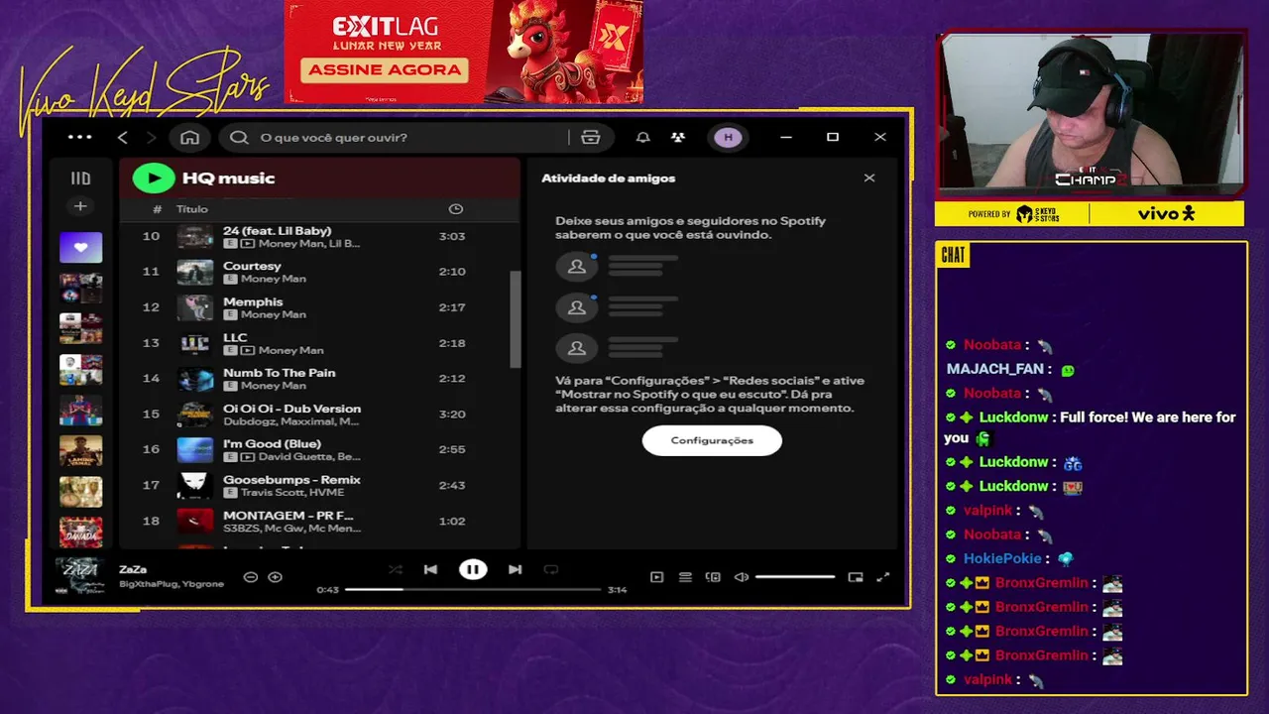
Task: Mute with the speaker icon
Action: (x=741, y=577)
